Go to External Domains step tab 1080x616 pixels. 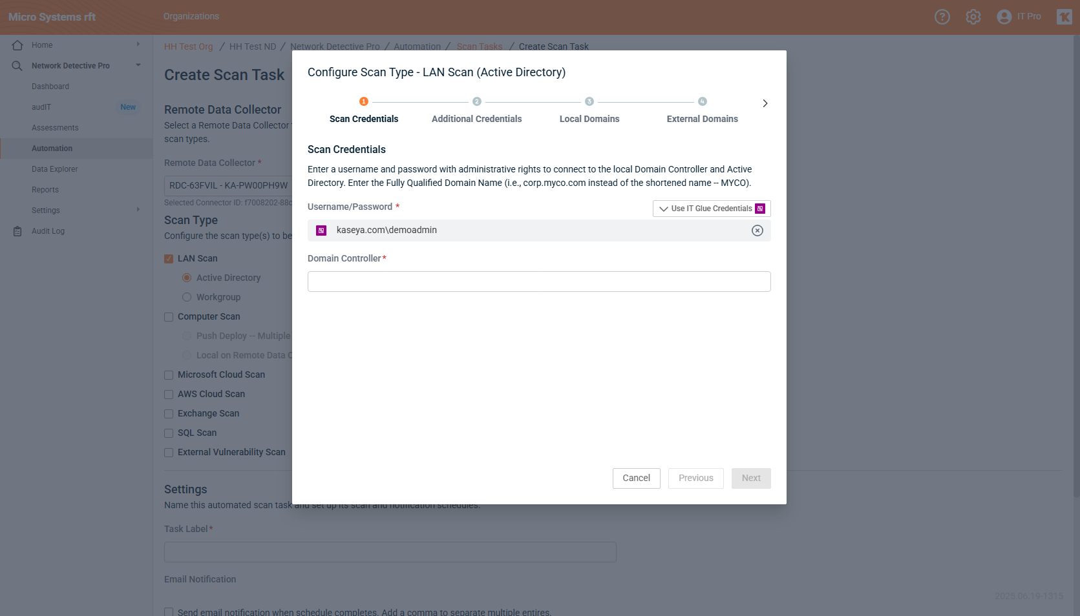tap(703, 119)
